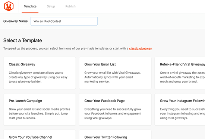Viewport: 205px width, 139px height.
Task: Select the Grow Your YouTube Channel template
Action: click(40, 135)
